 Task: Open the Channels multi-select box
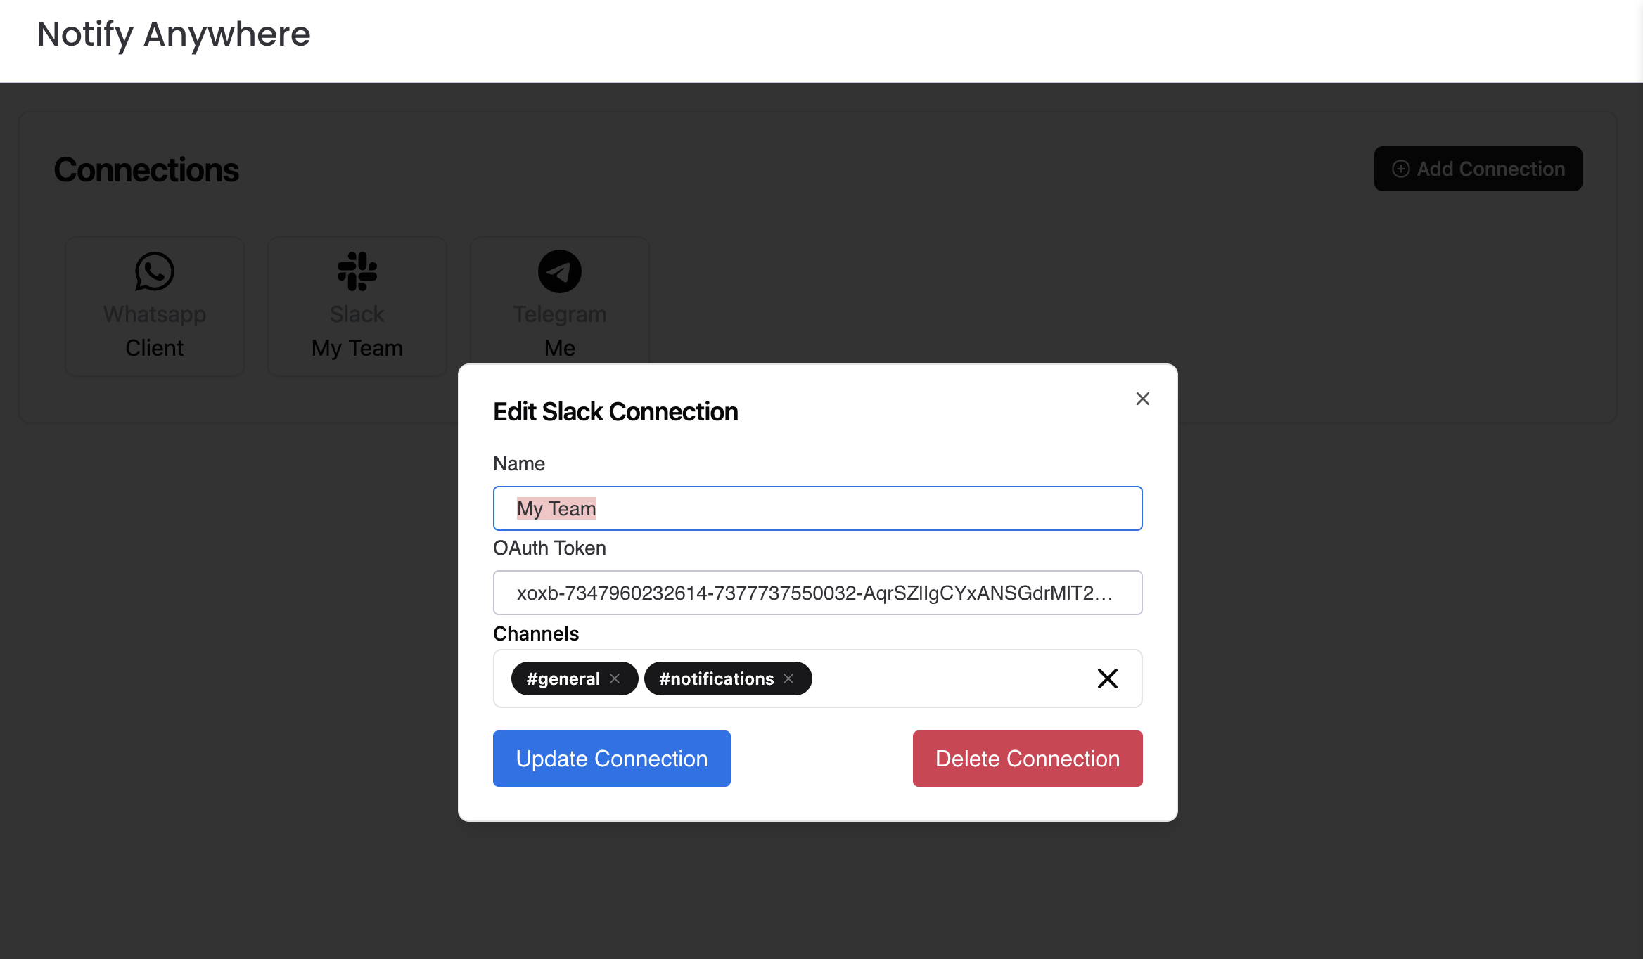(x=950, y=678)
